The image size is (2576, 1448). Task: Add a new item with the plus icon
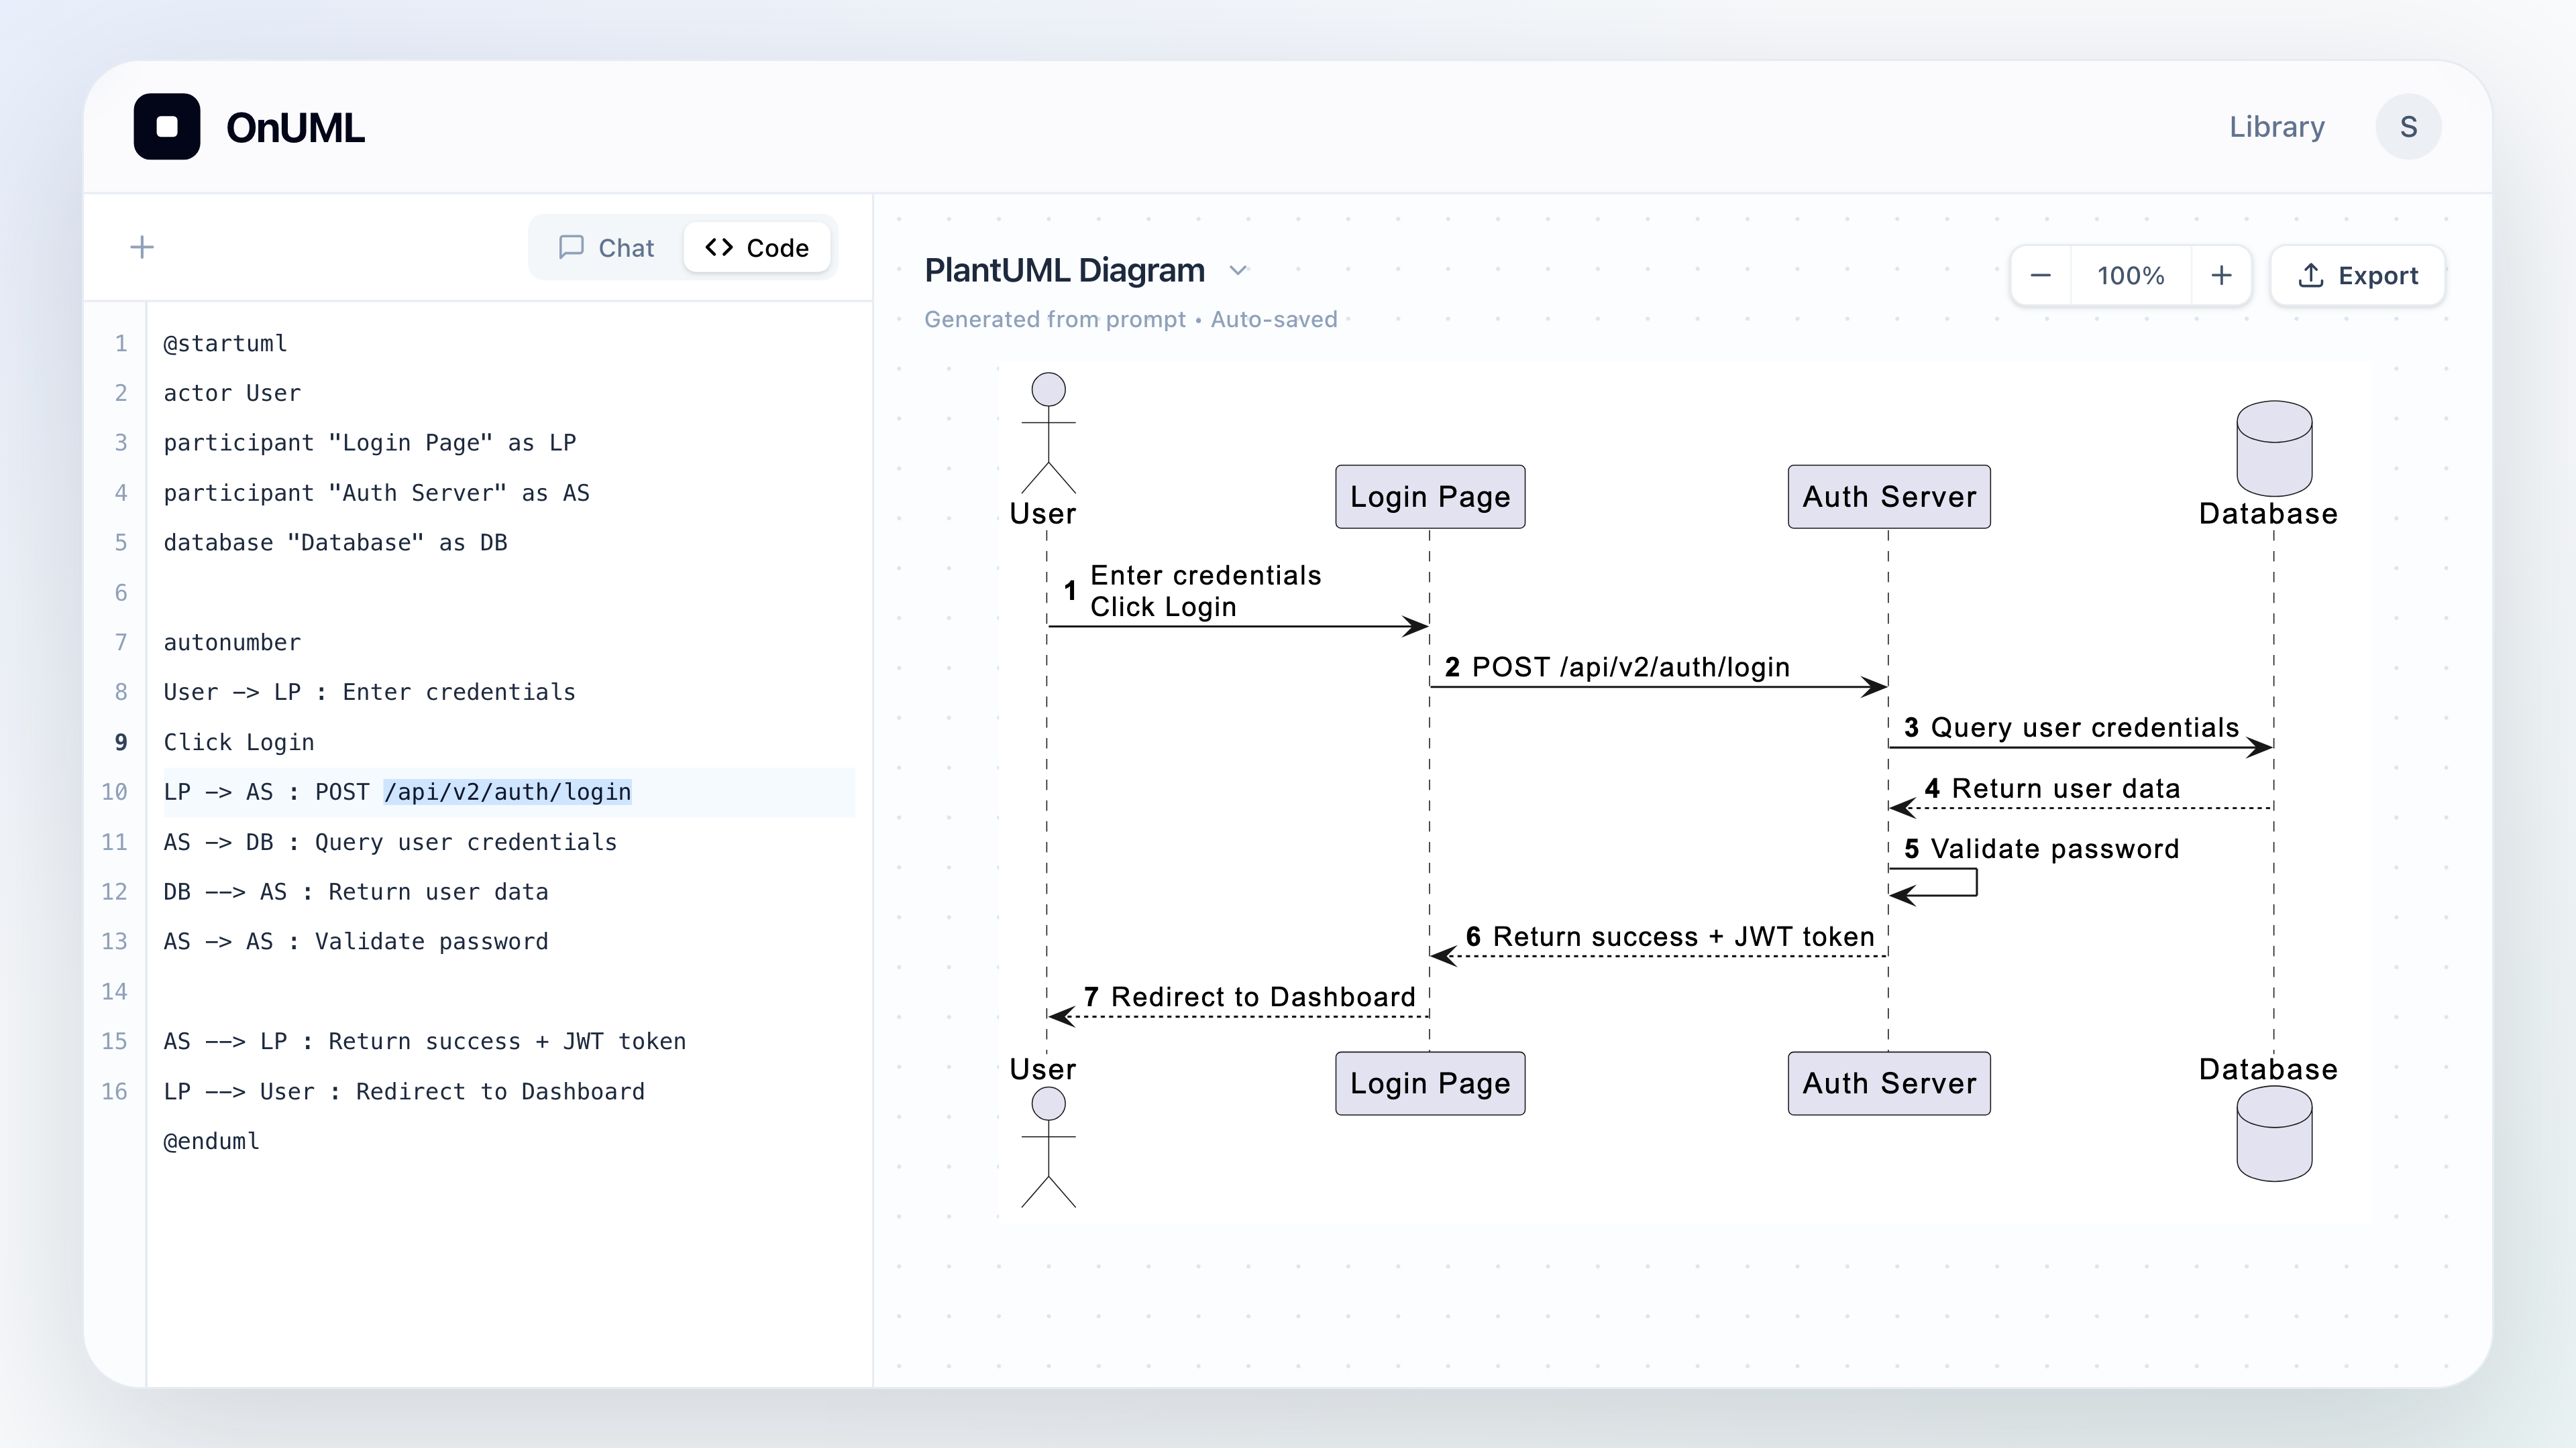[x=142, y=247]
